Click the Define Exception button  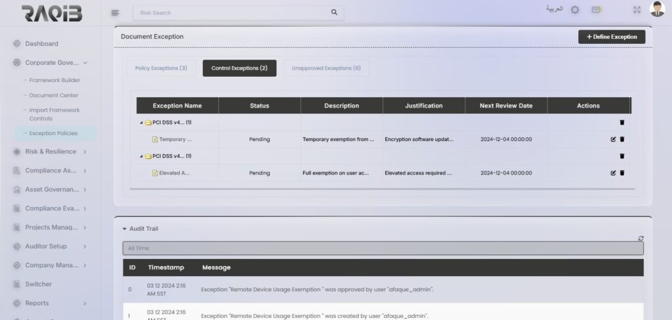click(x=611, y=37)
